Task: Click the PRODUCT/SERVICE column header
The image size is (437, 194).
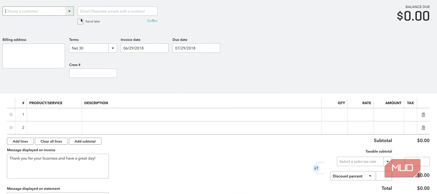Action: tap(46, 103)
